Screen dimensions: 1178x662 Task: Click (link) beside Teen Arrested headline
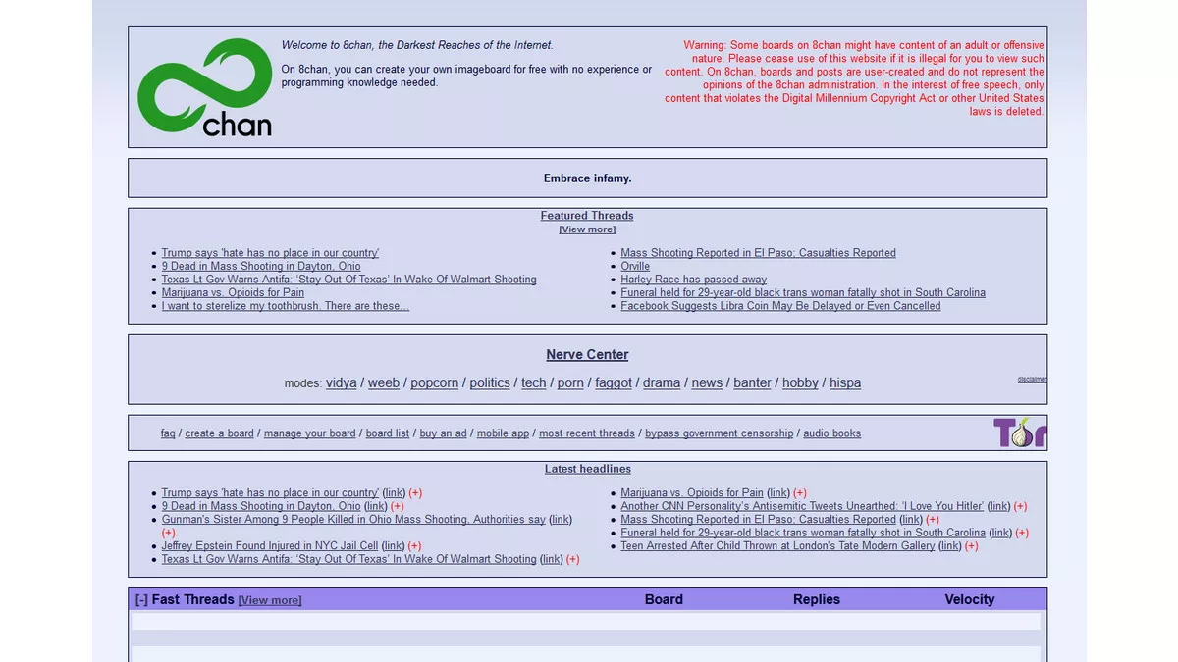949,546
